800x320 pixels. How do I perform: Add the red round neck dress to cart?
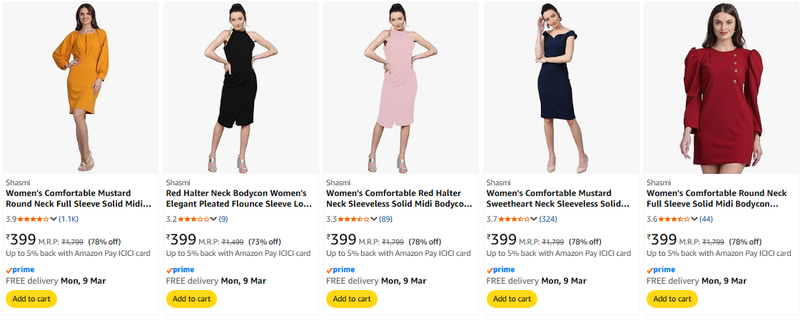[672, 299]
